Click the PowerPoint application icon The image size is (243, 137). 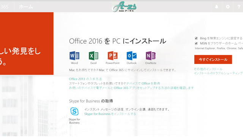(112, 56)
